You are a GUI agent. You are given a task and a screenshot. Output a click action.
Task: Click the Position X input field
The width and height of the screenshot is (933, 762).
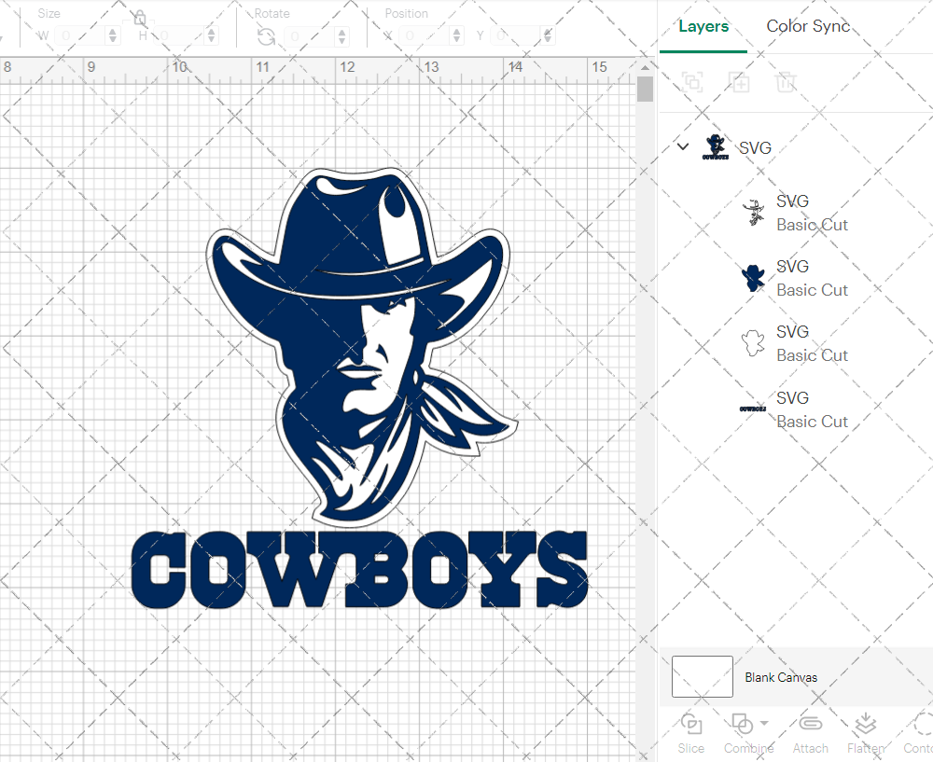425,35
